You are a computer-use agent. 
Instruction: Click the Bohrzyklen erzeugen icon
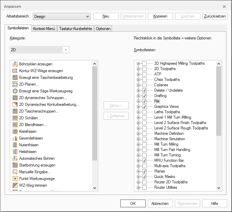click(15, 64)
